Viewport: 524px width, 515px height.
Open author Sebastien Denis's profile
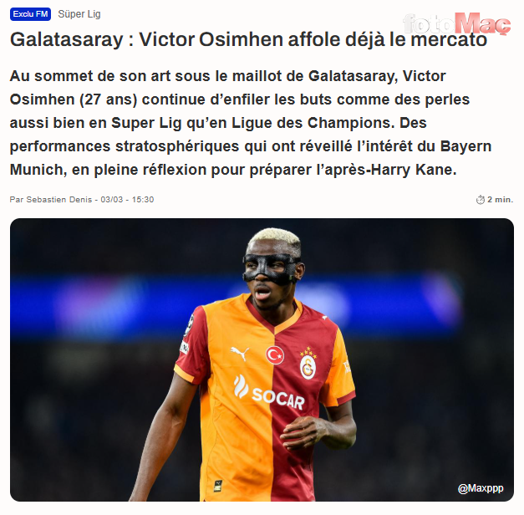[x=59, y=199]
